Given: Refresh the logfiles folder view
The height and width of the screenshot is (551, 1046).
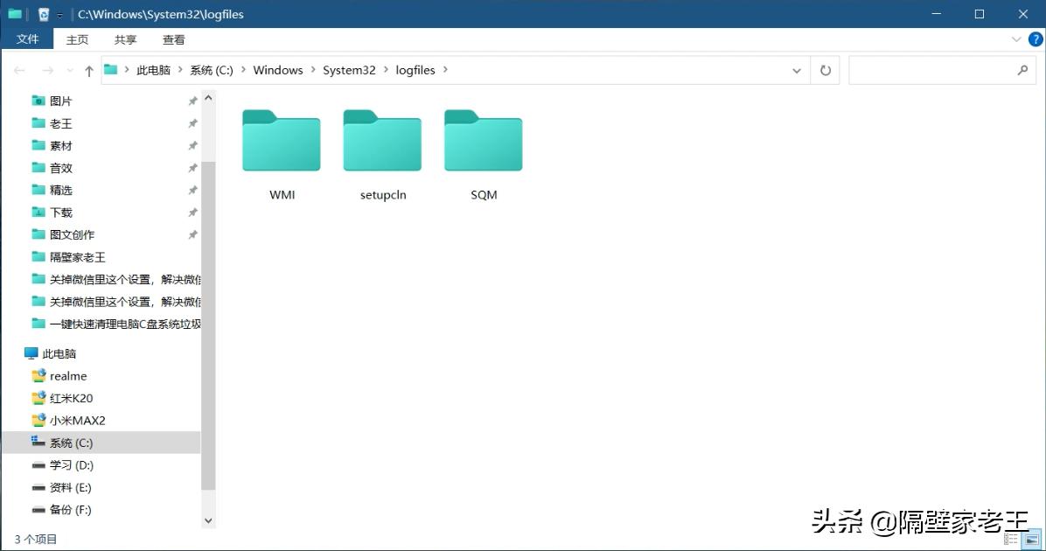Looking at the screenshot, I should [826, 70].
